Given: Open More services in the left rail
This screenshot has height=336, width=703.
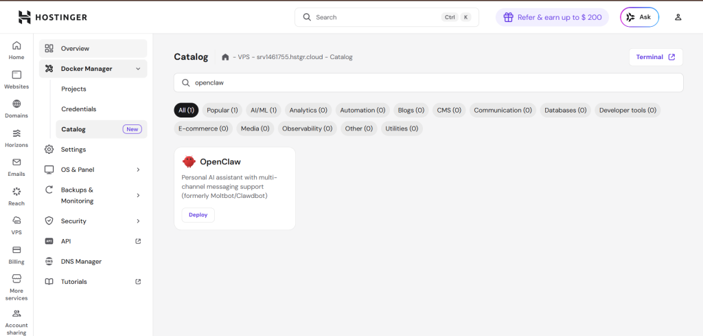Looking at the screenshot, I should [x=16, y=287].
